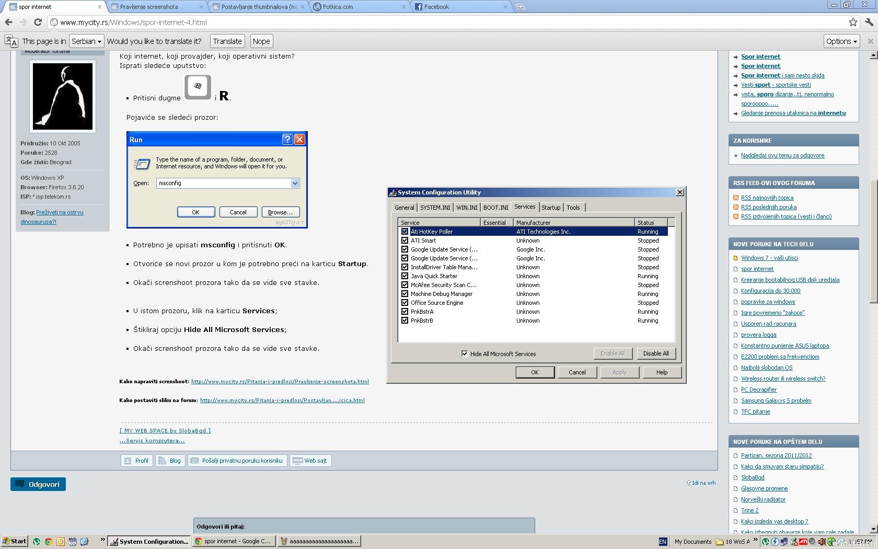Image resolution: width=878 pixels, height=549 pixels.
Task: Open the Serbian language dropdown
Action: click(x=86, y=41)
